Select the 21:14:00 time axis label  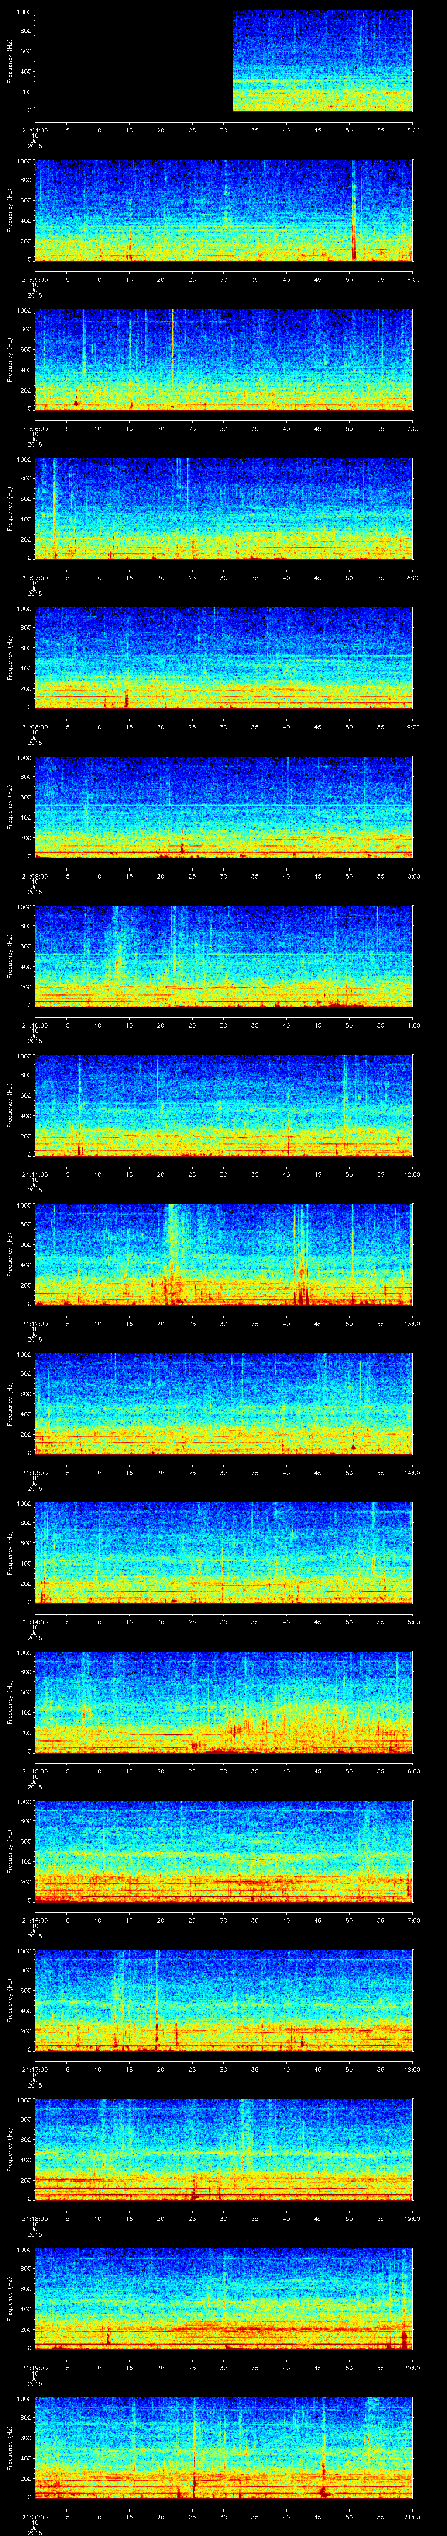point(34,1622)
